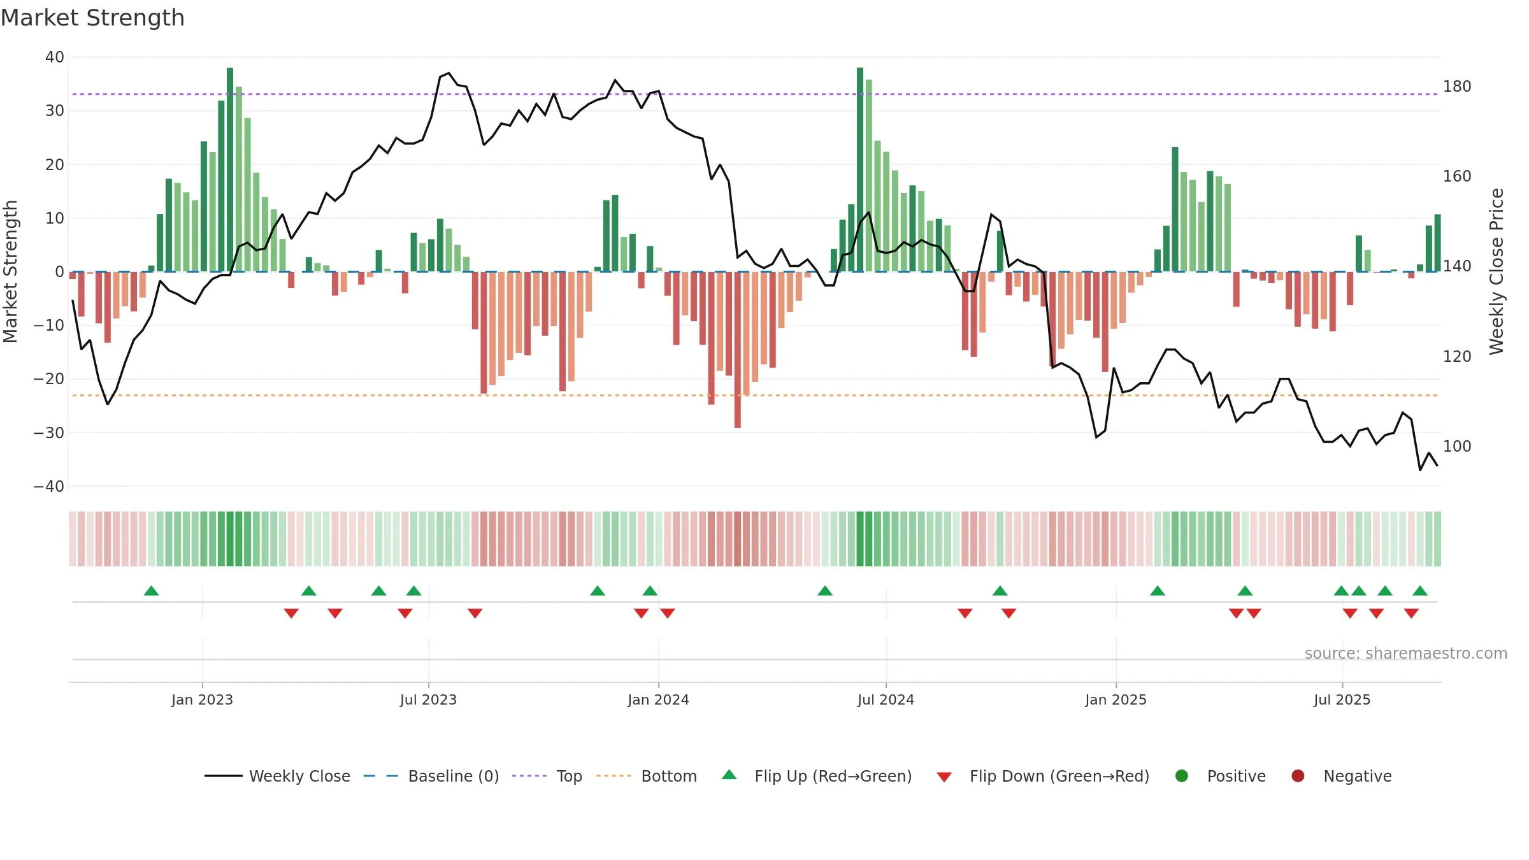Image resolution: width=1529 pixels, height=860 pixels.
Task: Toggle the Weekly Close legend entry
Action: tap(278, 776)
